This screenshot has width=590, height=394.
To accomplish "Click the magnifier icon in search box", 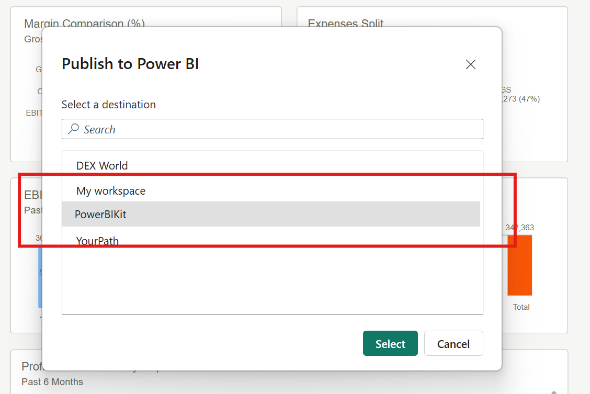I will [x=73, y=129].
